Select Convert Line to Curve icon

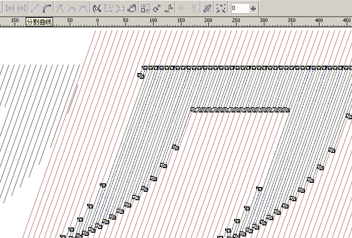(x=47, y=8)
